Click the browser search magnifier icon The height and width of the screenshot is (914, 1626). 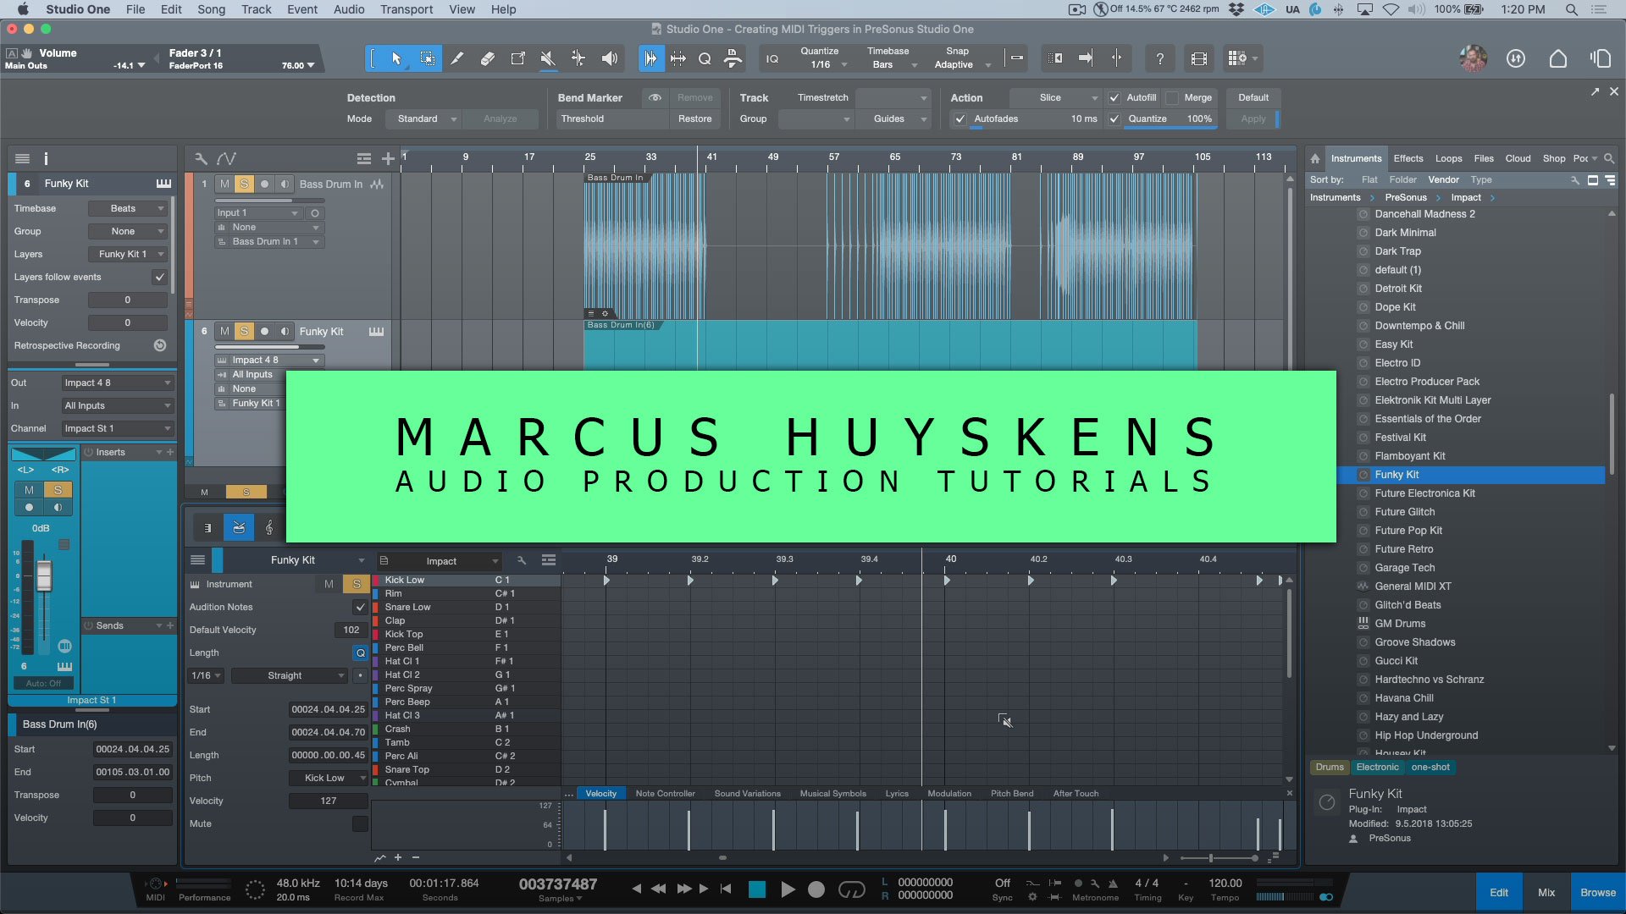pos(1609,158)
